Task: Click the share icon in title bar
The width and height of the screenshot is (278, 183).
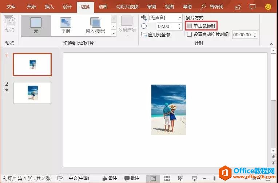Action: [x=238, y=7]
